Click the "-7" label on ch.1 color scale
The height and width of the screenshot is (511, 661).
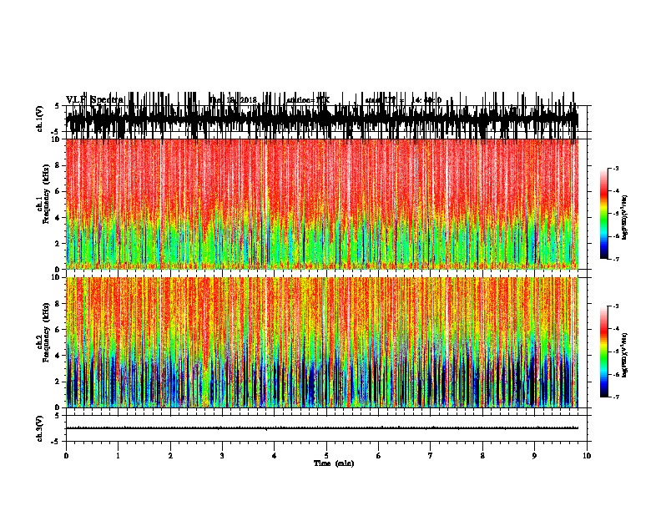click(x=615, y=259)
